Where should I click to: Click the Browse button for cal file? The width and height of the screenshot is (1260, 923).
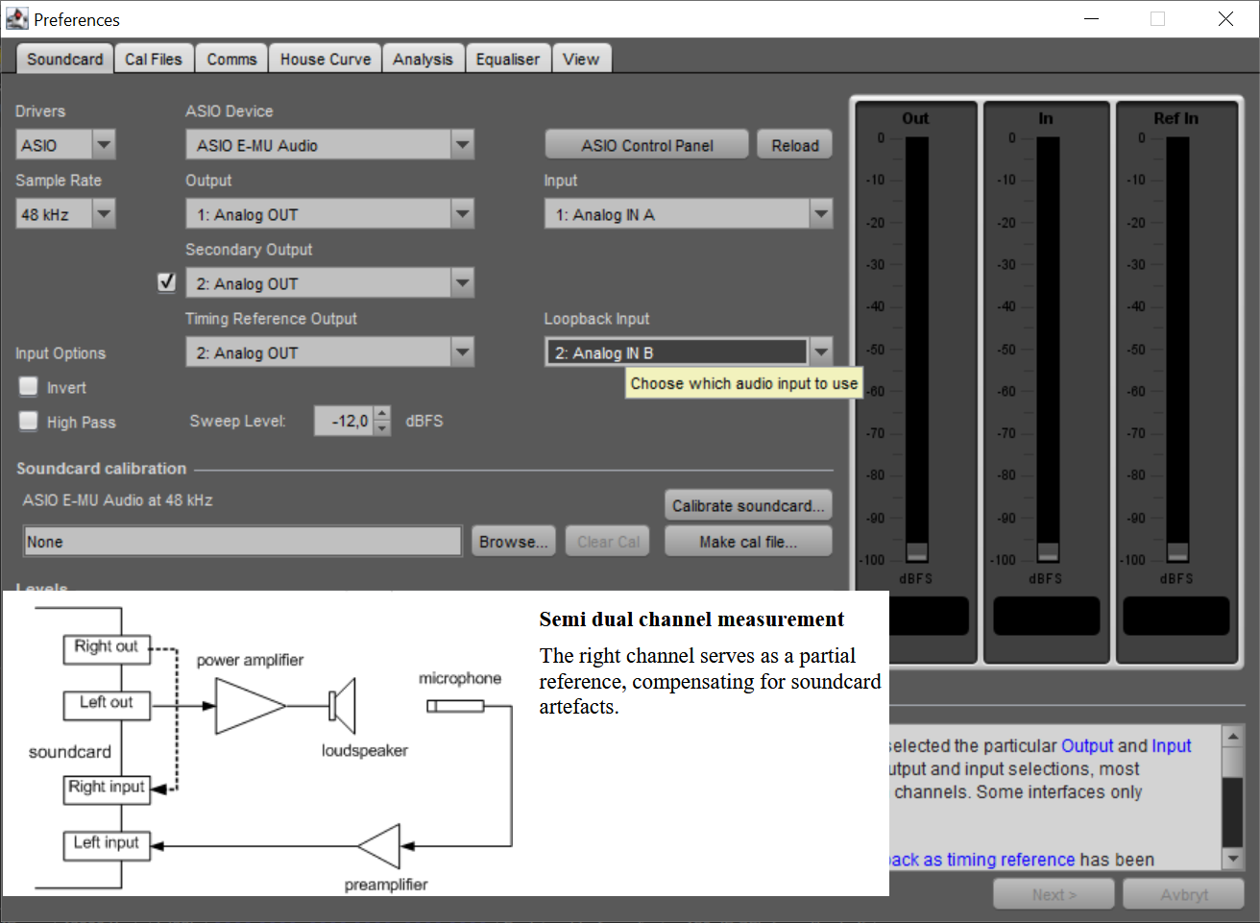coord(513,542)
